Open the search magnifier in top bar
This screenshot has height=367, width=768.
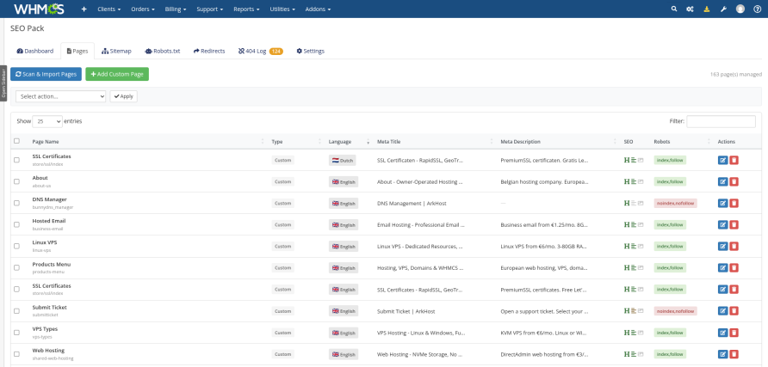point(674,9)
